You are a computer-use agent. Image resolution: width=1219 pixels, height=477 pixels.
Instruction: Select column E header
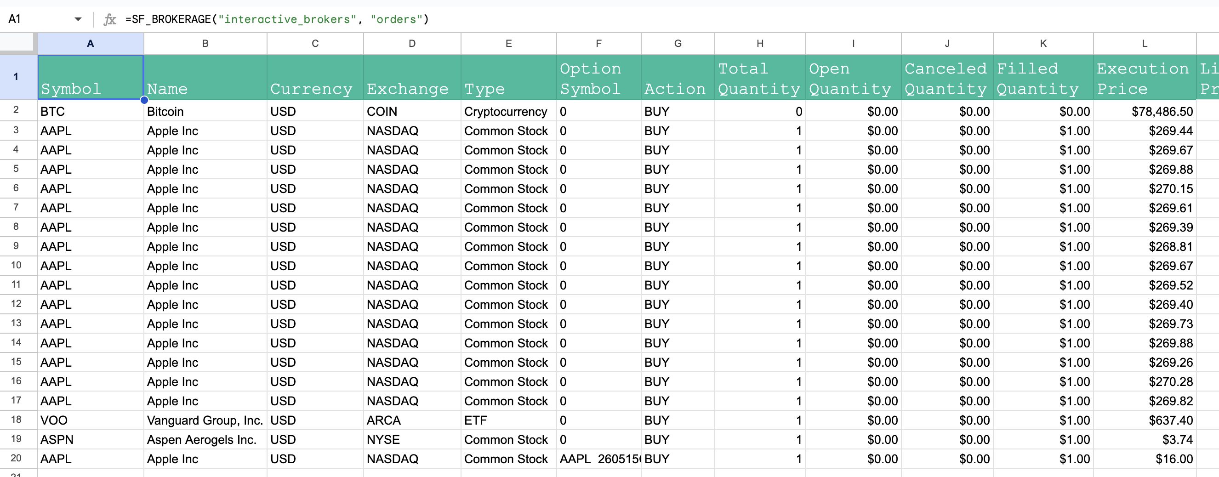509,44
